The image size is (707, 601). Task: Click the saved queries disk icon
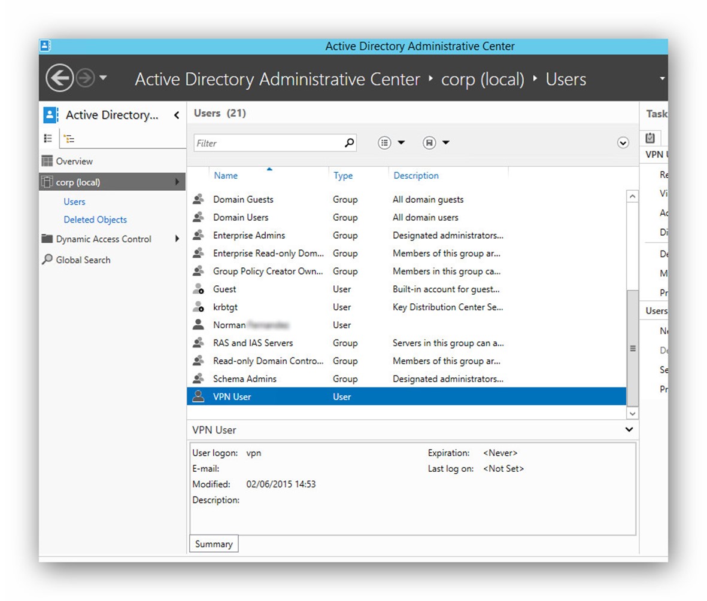coord(429,143)
